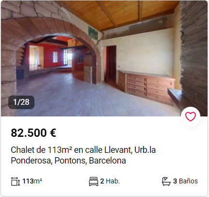Save listing with the heart favorite icon
The width and height of the screenshot is (209, 197).
tap(191, 116)
